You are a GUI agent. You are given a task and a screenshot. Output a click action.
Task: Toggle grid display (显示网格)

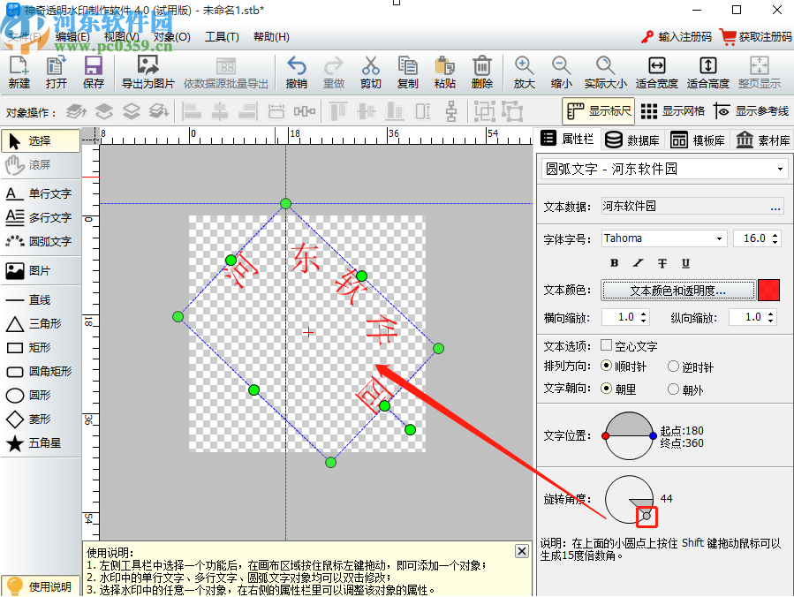coord(672,111)
